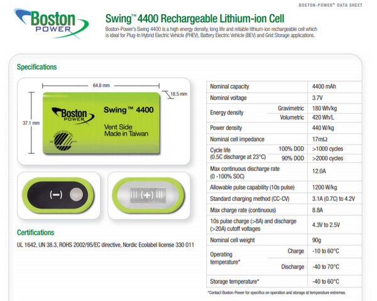Screen dimensions: 377x301
Task: Select the positive terminal end-view picture
Action: pyautogui.click(x=146, y=196)
